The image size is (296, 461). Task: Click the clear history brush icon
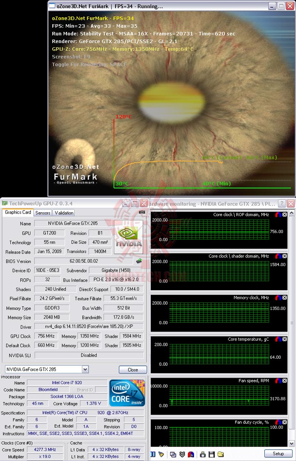[161, 454]
